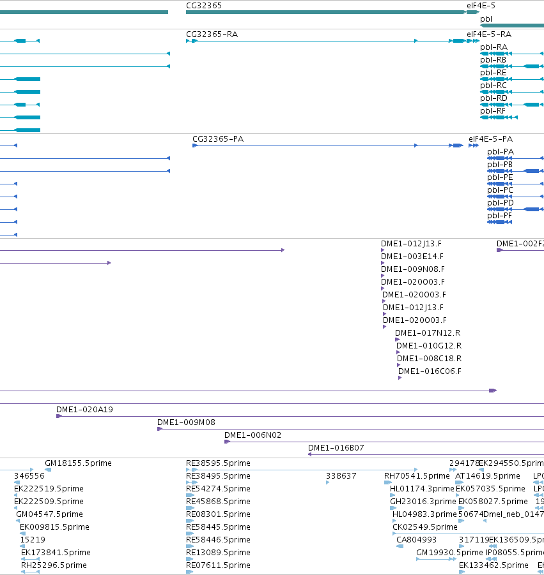
Task: Select the DME1-016B07 clone label
Action: pyautogui.click(x=336, y=448)
